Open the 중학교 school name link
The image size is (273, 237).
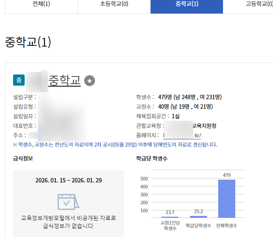[64, 80]
